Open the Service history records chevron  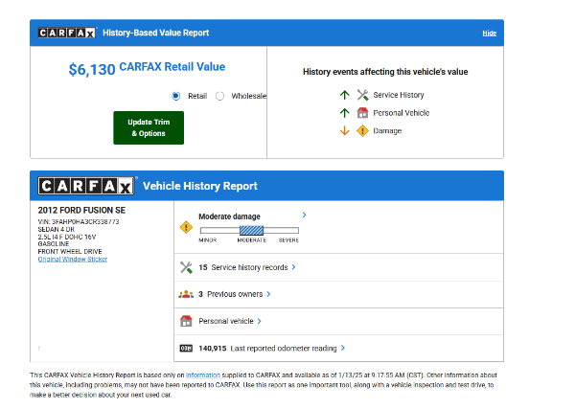tap(293, 267)
